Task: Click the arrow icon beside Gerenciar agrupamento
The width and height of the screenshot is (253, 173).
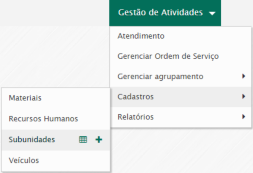Action: click(244, 76)
